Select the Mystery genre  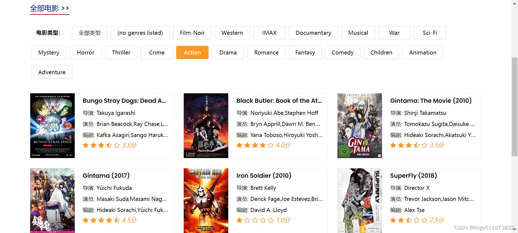[x=49, y=53]
